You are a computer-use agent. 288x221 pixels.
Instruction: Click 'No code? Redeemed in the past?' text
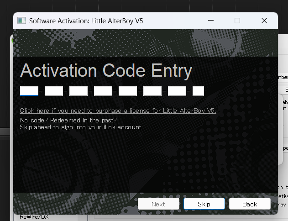(68, 120)
